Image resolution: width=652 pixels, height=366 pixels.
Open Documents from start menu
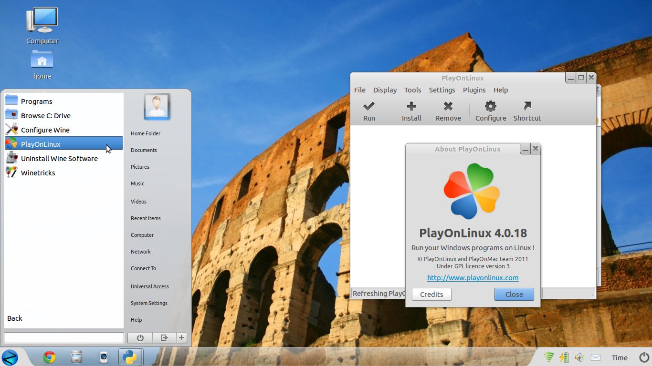click(144, 150)
